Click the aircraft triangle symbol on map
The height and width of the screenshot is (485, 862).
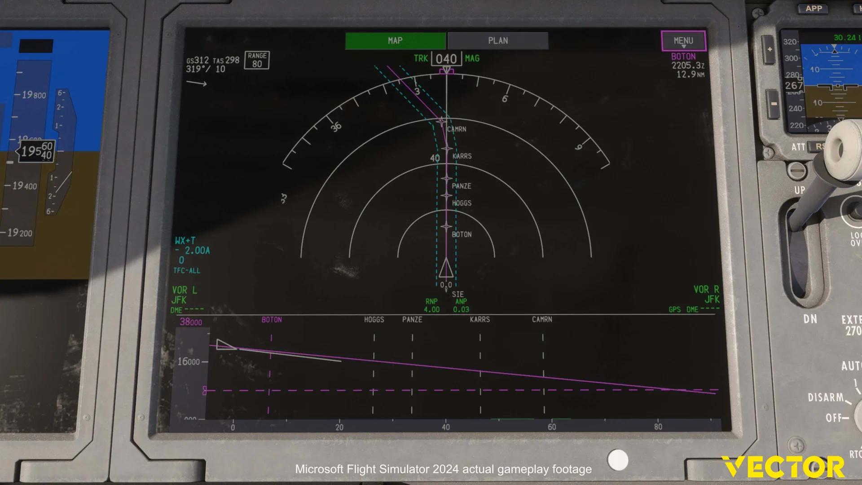pos(446,268)
